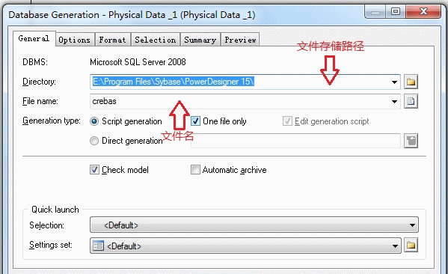This screenshot has height=274, width=448.
Task: Open the Selection tab
Action: pyautogui.click(x=156, y=40)
